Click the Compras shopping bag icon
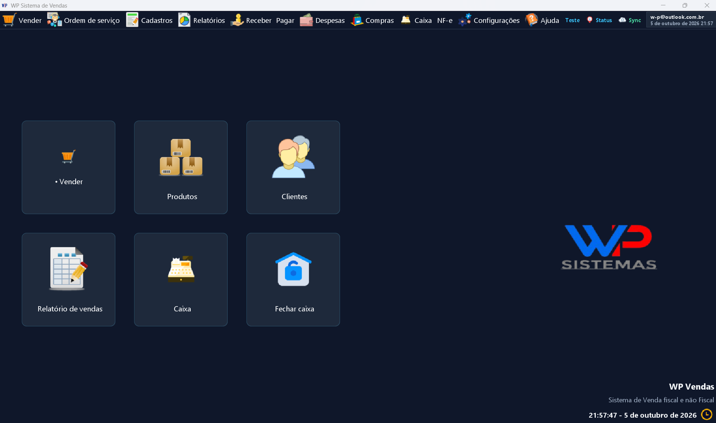The height and width of the screenshot is (423, 716). tap(357, 20)
